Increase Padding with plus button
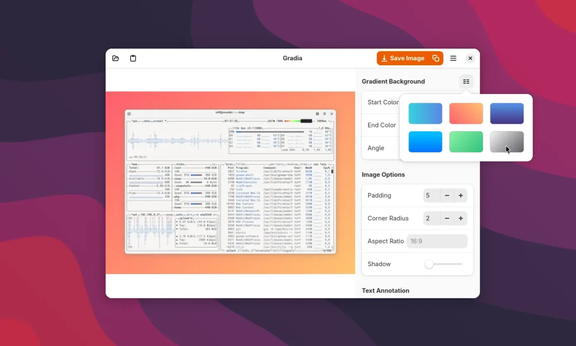Viewport: 576px width, 346px height. click(x=461, y=196)
